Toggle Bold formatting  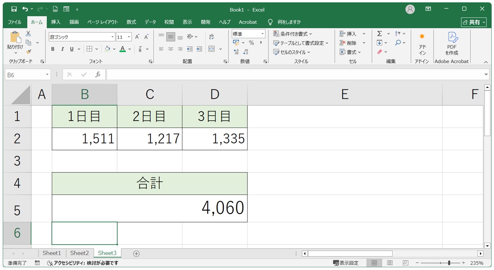53,49
